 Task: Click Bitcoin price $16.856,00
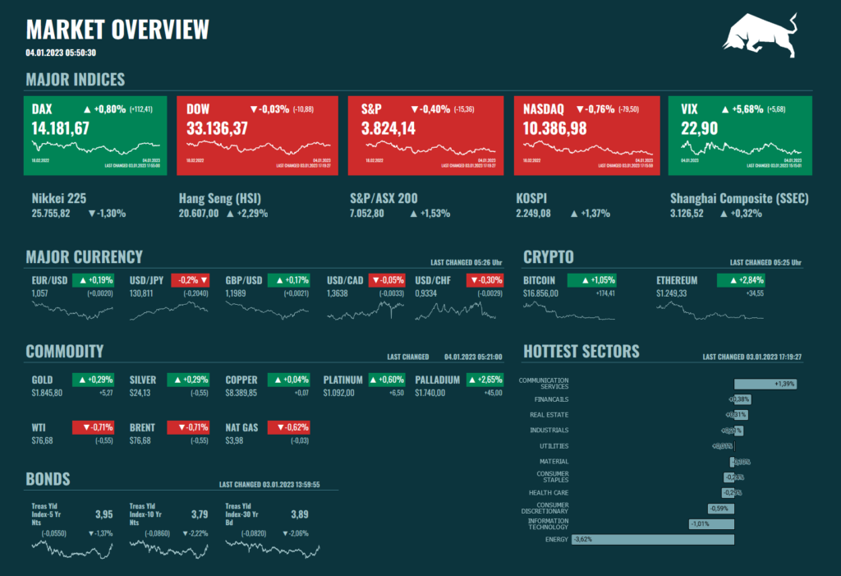tap(540, 293)
